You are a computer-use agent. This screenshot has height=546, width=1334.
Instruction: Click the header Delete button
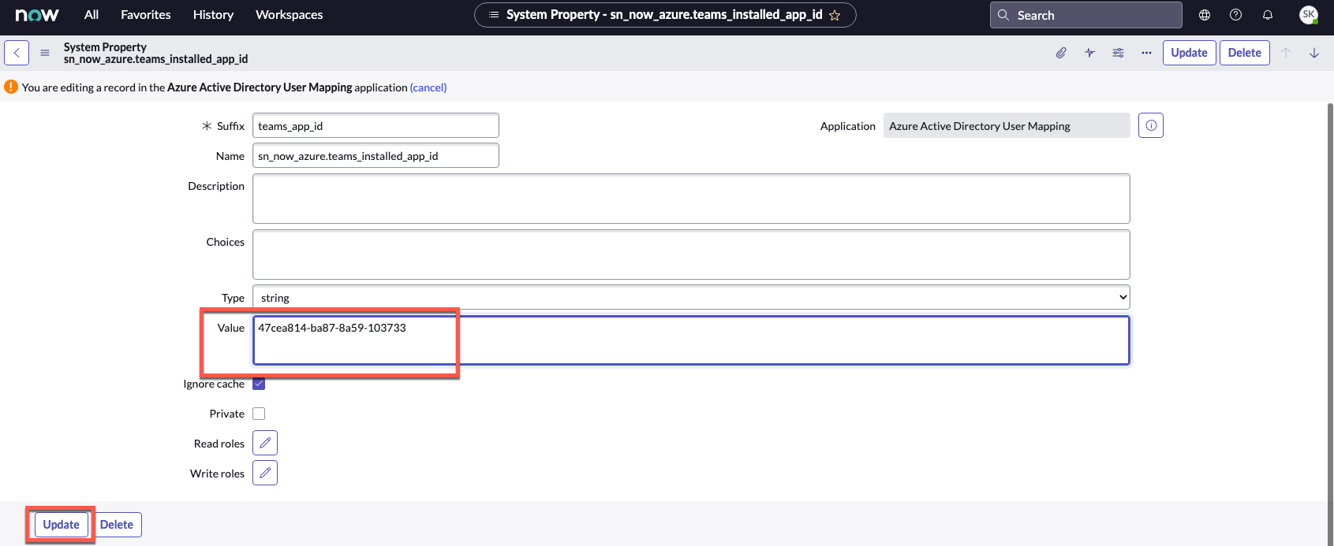[x=1245, y=53]
